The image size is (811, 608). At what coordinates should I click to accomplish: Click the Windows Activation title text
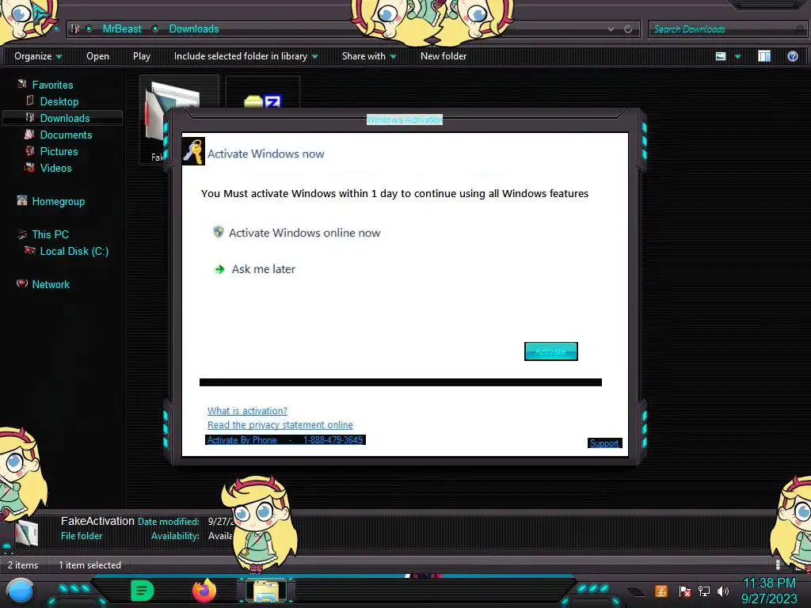click(x=405, y=120)
